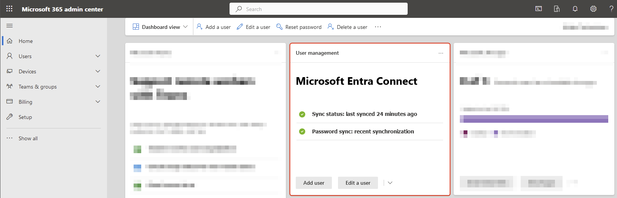Click Edit a user in toolbar

click(x=253, y=27)
